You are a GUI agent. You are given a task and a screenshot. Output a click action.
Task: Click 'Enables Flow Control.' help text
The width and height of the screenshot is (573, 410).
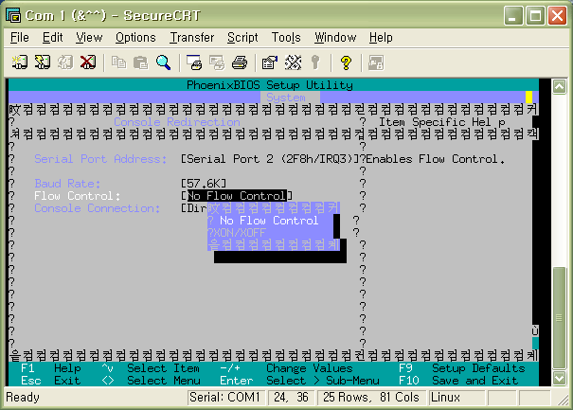tap(436, 159)
